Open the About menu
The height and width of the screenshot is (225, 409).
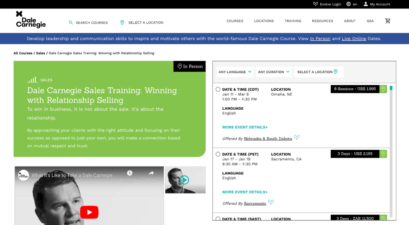[350, 21]
